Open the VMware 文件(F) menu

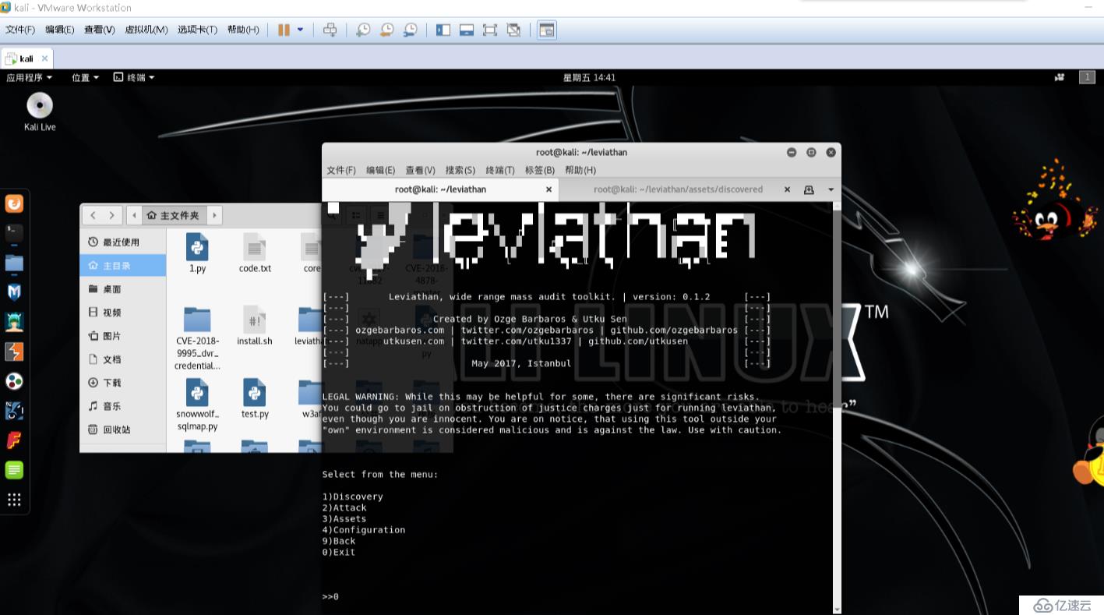(20, 30)
